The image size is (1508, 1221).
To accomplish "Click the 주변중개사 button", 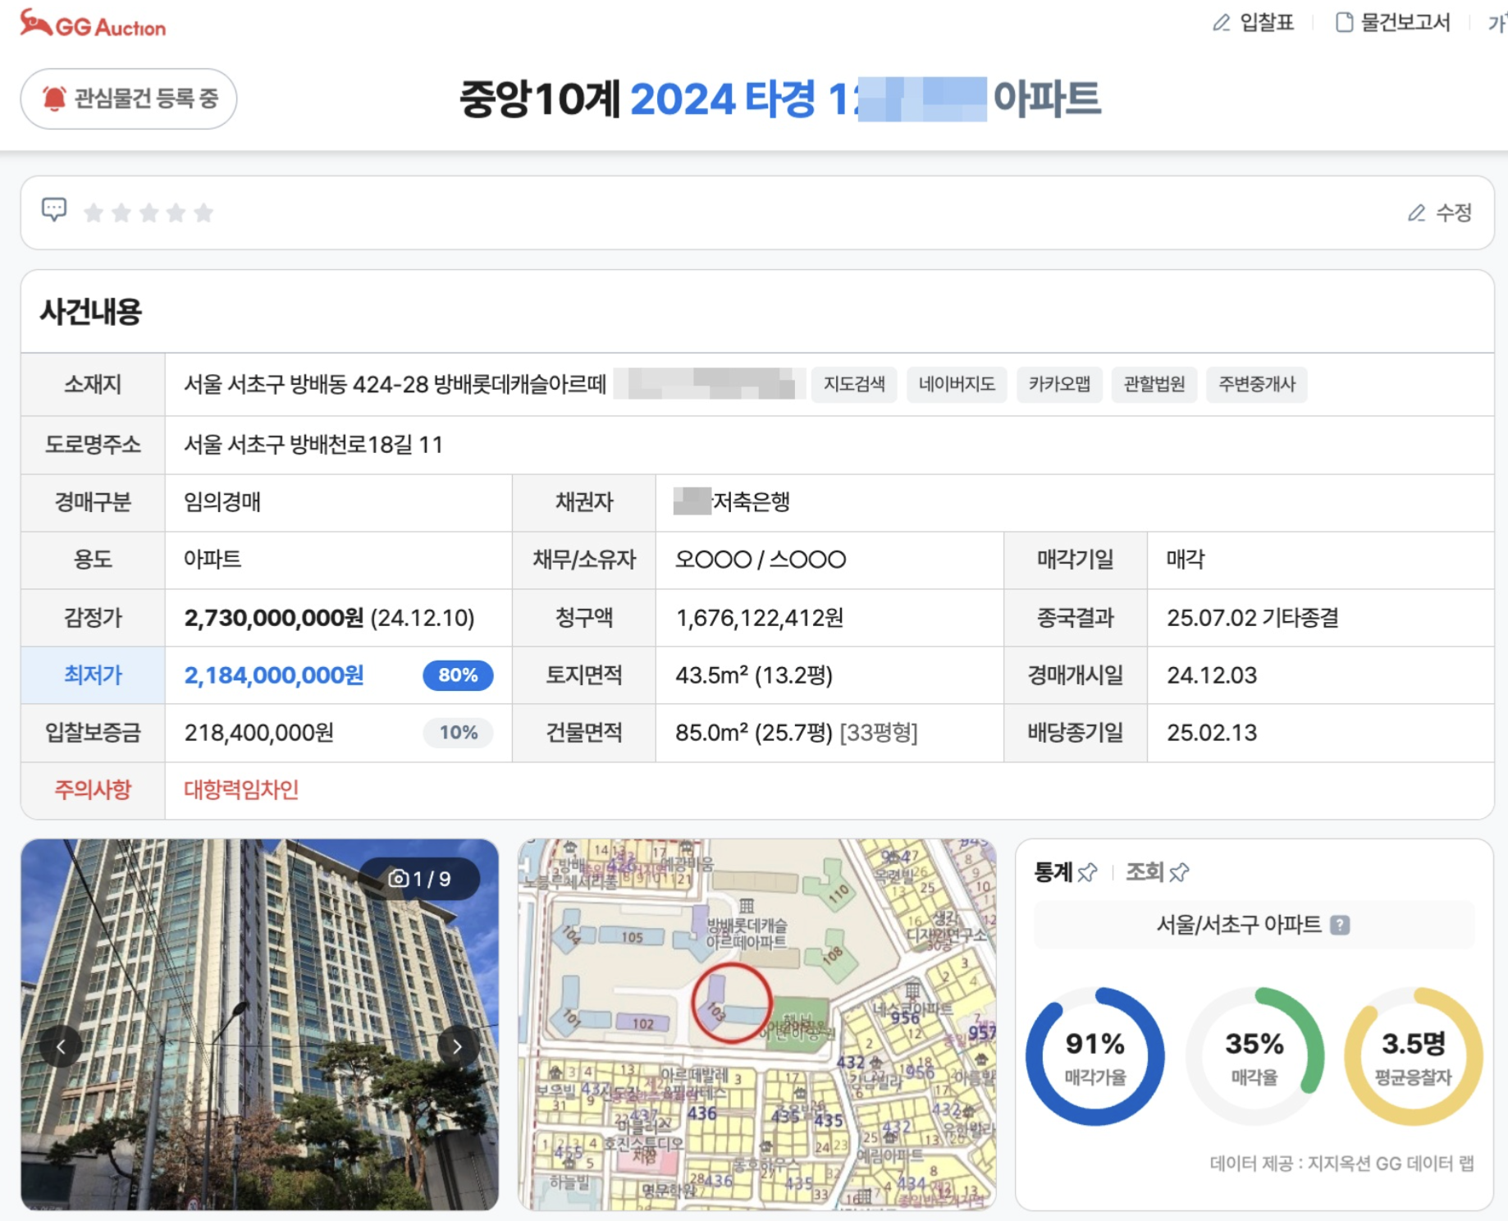I will (x=1256, y=384).
